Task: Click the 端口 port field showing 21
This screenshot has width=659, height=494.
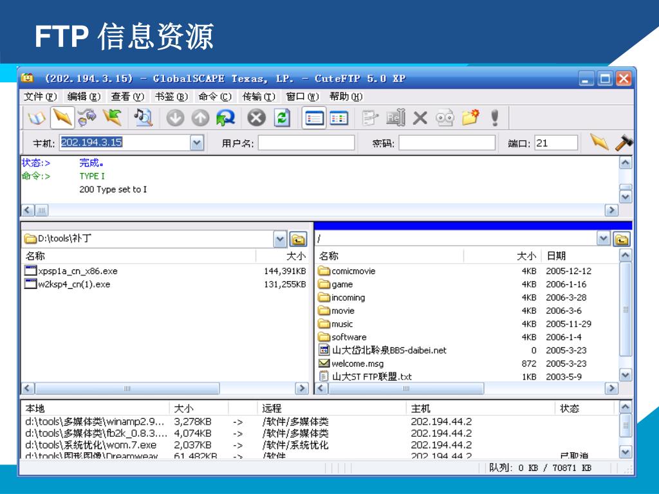Action: (x=556, y=143)
